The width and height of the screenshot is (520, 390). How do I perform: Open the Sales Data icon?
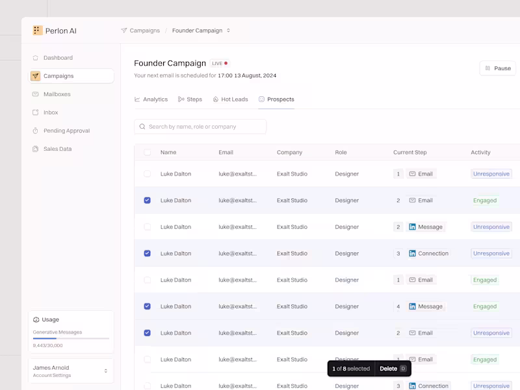[36, 149]
